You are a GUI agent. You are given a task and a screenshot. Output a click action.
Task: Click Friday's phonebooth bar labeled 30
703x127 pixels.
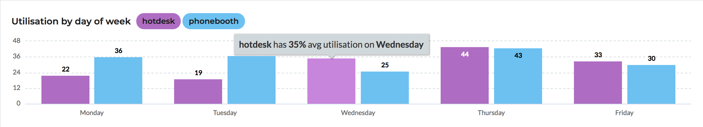click(x=651, y=84)
